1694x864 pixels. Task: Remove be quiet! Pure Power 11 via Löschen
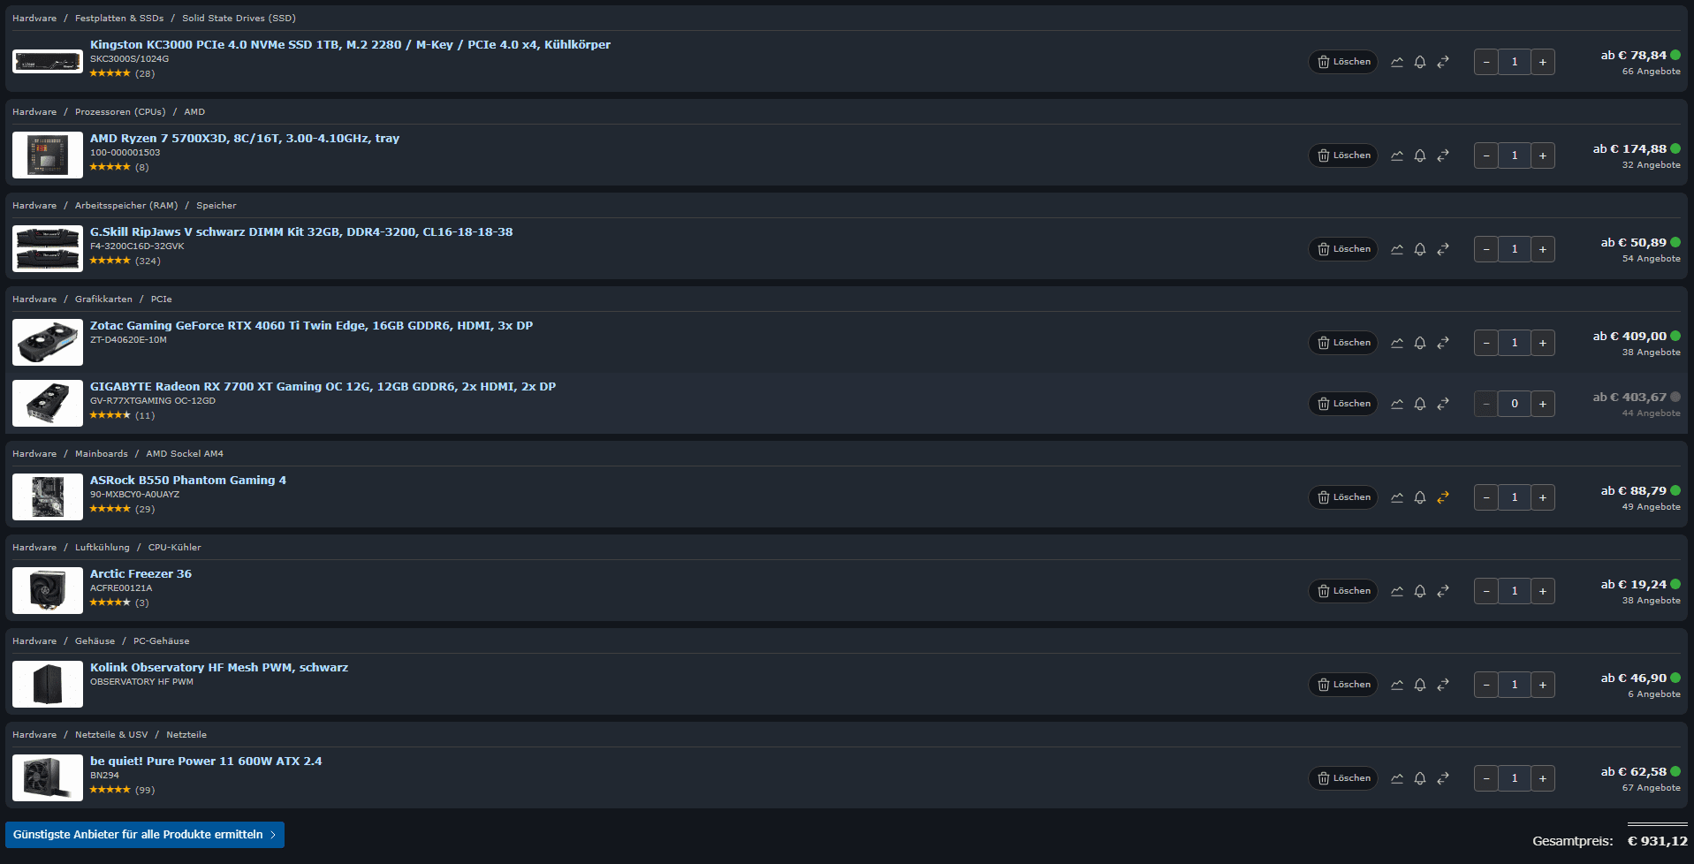click(1343, 778)
